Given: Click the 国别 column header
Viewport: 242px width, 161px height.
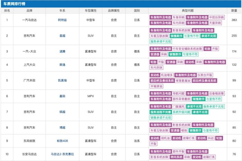Looking at the screenshot, I should point(137,11).
